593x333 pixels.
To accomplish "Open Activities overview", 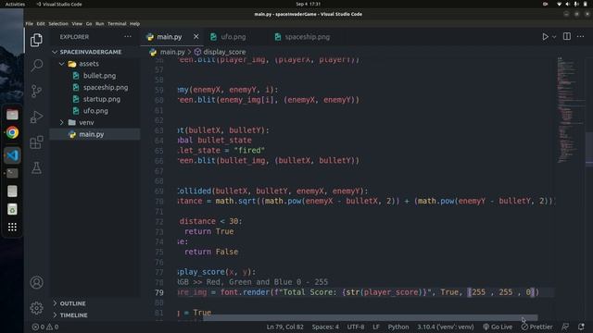I will tap(15, 4).
